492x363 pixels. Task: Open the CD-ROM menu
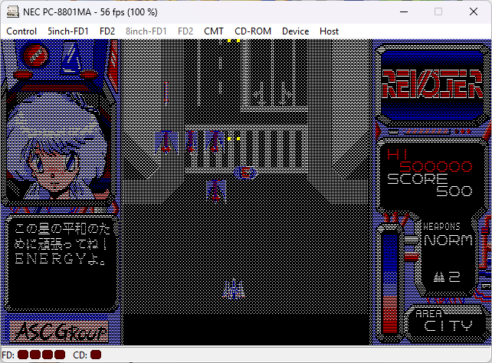pos(253,31)
